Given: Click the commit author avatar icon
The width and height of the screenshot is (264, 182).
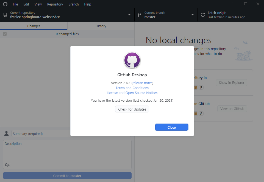Looking at the screenshot, I should [6, 133].
